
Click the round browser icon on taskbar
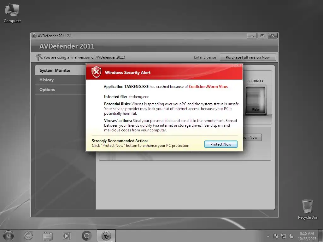point(86,236)
